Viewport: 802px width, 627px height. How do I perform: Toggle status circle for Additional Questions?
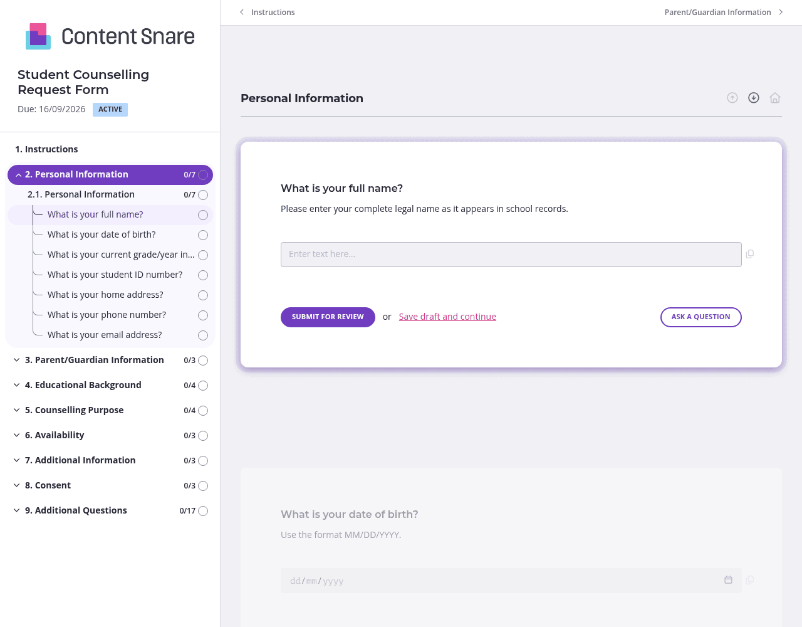(203, 511)
